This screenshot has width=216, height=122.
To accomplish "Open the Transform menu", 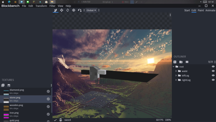I will click(x=41, y=6).
